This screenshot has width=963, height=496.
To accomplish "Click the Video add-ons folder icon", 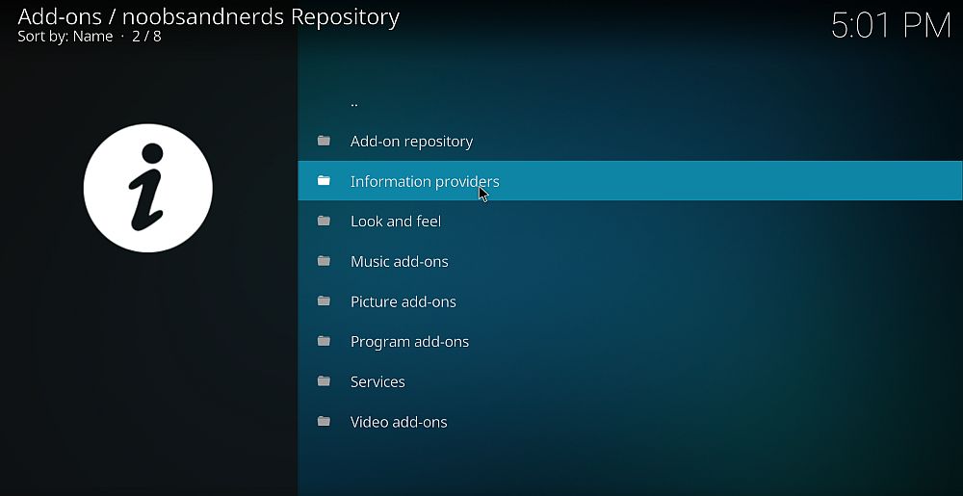I will [324, 422].
